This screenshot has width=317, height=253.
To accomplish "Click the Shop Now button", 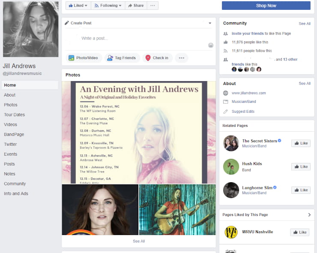I will pyautogui.click(x=266, y=6).
